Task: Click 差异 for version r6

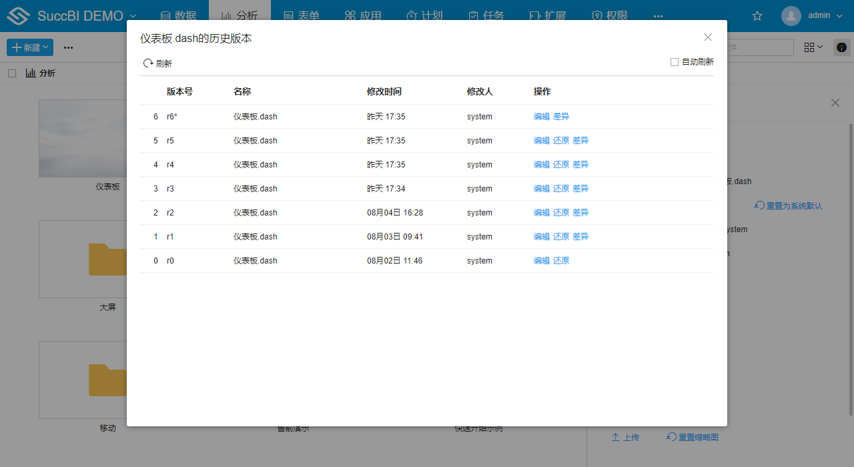Action: (x=561, y=117)
